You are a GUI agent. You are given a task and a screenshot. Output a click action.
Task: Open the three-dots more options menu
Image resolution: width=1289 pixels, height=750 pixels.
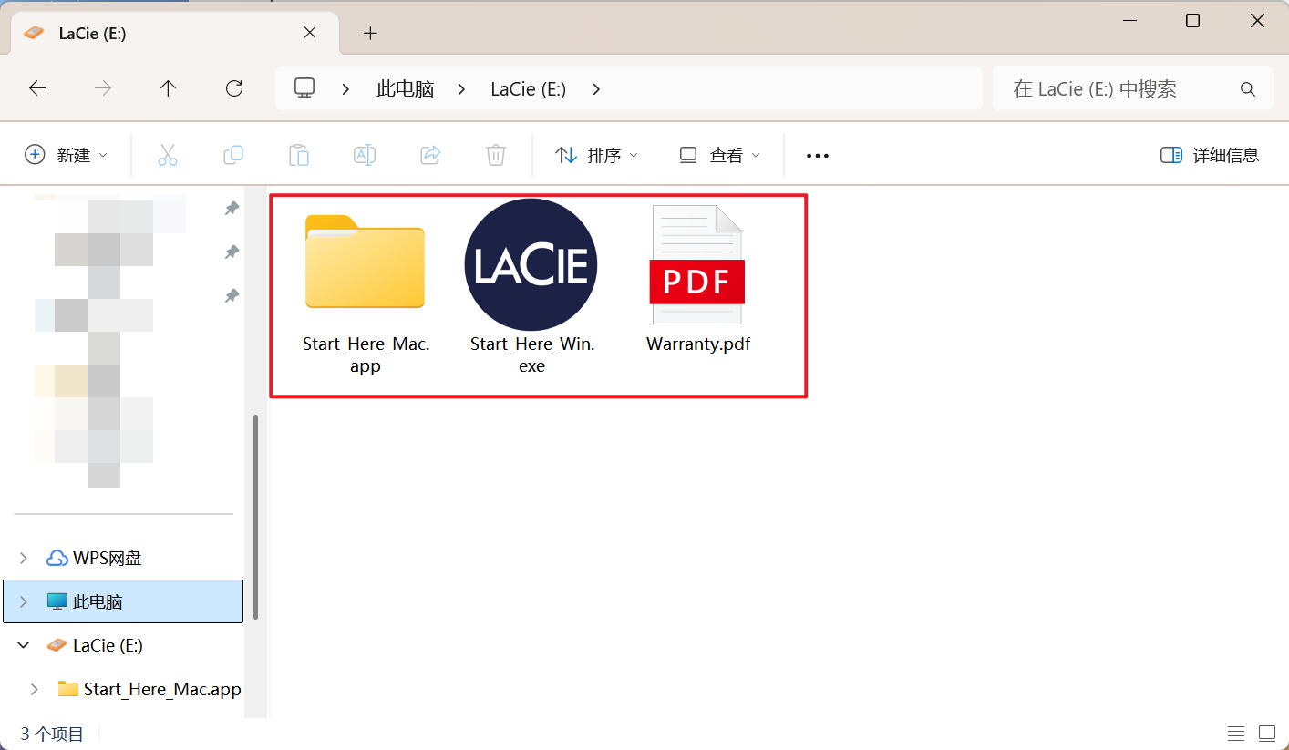[818, 156]
